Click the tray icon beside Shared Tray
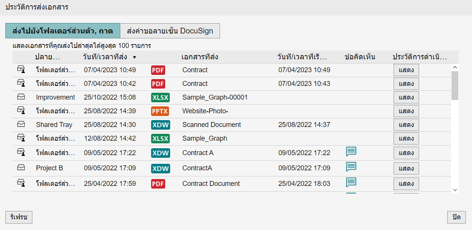 [x=21, y=125]
